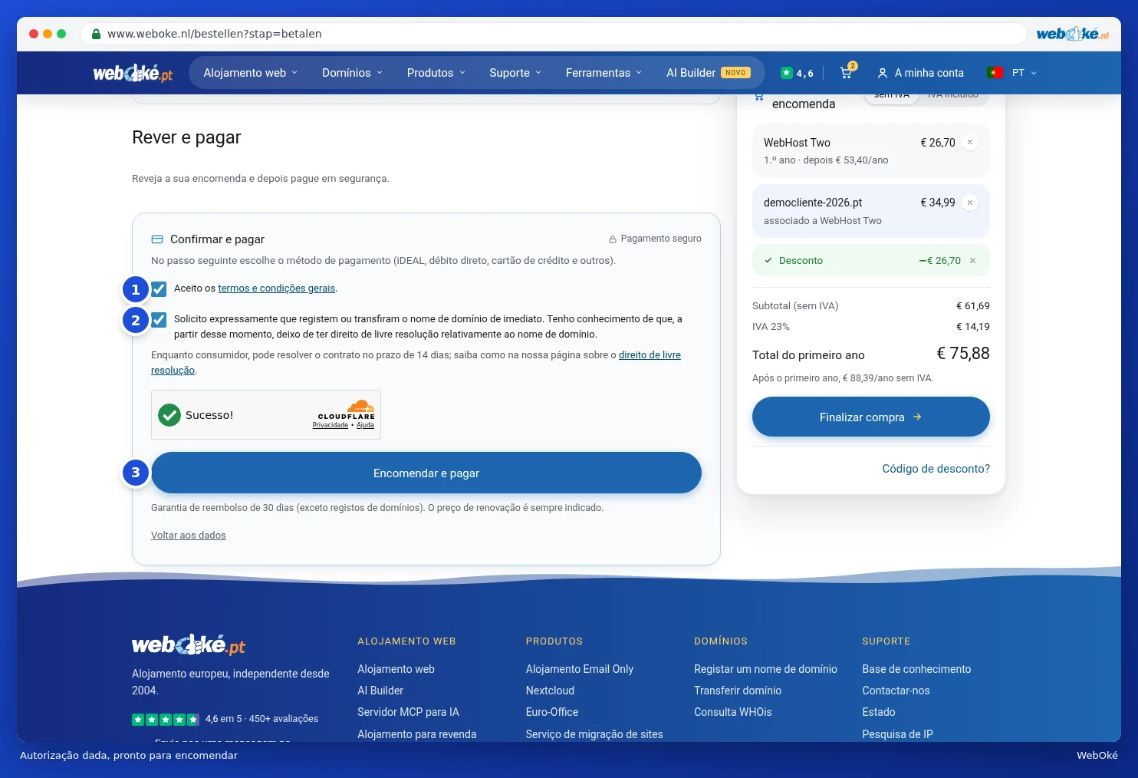Open footer Base de conhecimento link

point(916,669)
